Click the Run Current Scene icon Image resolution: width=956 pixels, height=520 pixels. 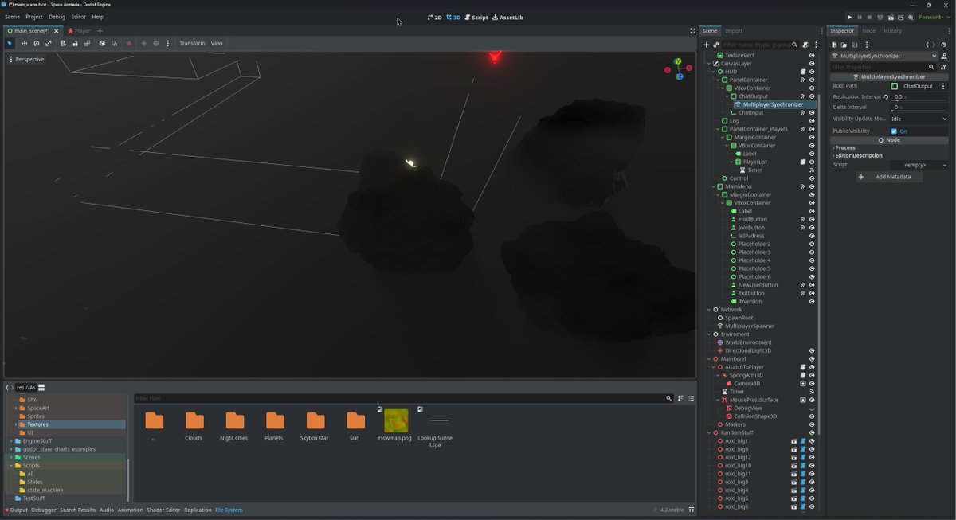(891, 17)
